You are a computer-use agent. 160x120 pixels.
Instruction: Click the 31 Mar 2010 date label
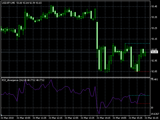[x=7, y=118]
